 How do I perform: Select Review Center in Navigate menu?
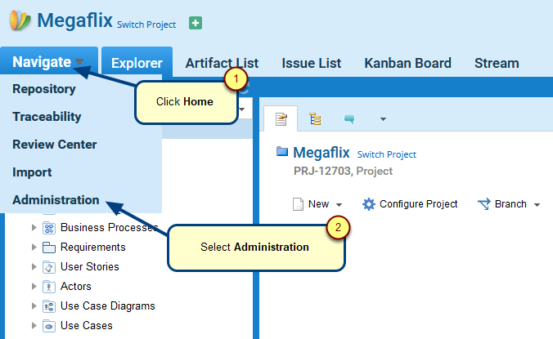(55, 145)
